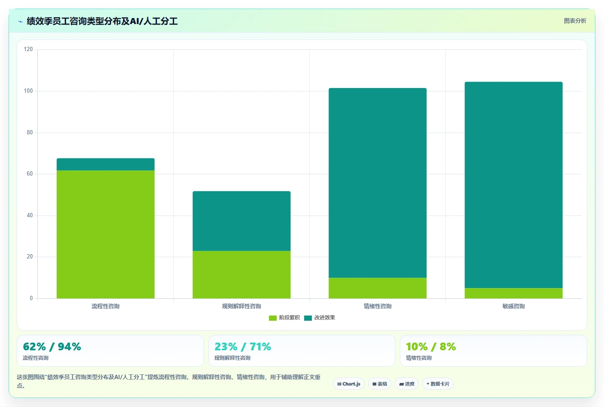Select the Chart.js tag chip

349,384
